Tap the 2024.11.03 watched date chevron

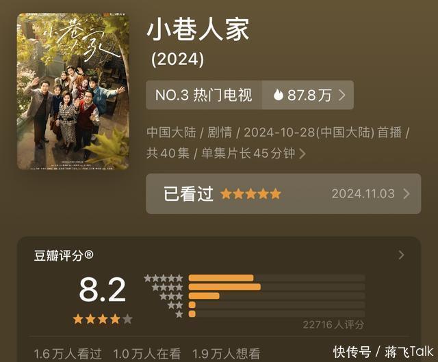click(407, 194)
